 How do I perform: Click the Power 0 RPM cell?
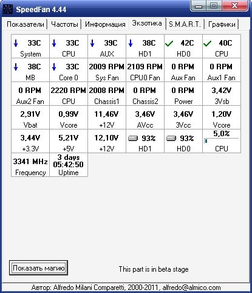click(x=183, y=94)
